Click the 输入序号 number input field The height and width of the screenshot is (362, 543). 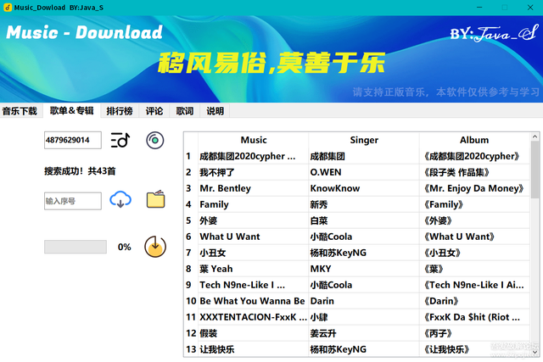pyautogui.click(x=73, y=201)
